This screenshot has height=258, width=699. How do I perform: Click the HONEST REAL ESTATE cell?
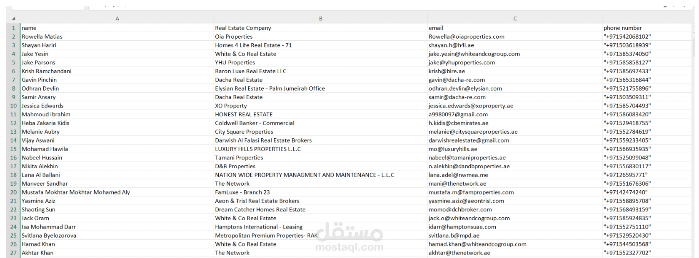pyautogui.click(x=320, y=114)
